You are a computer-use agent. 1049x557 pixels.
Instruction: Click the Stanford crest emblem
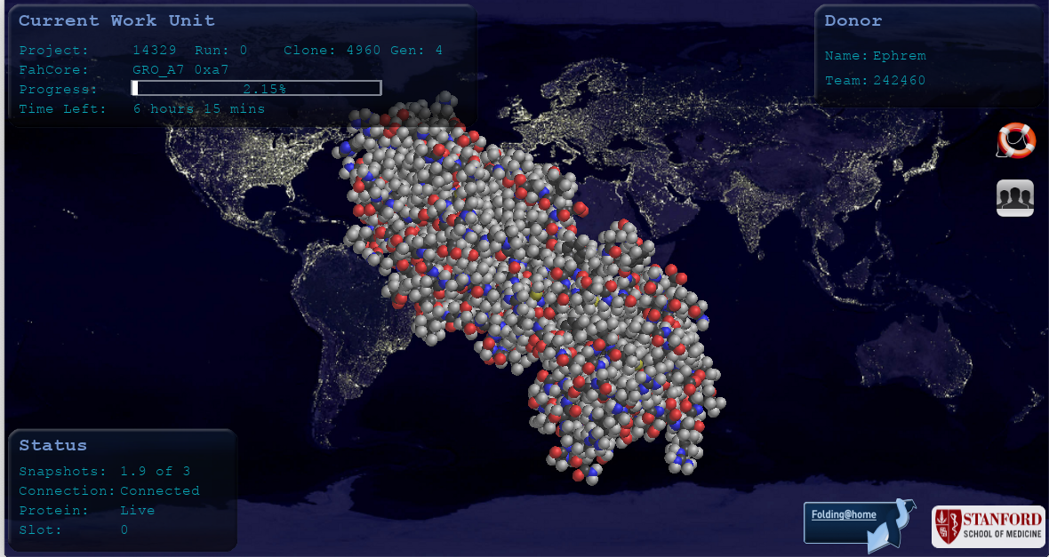(949, 526)
